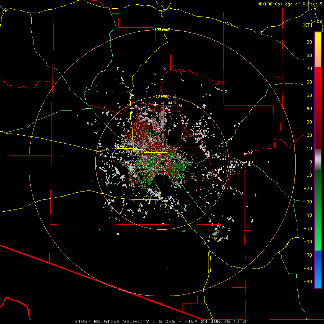Screen dimensions: 324x324
Task: Click the 100 NMI range ring label
Action: coord(162,30)
